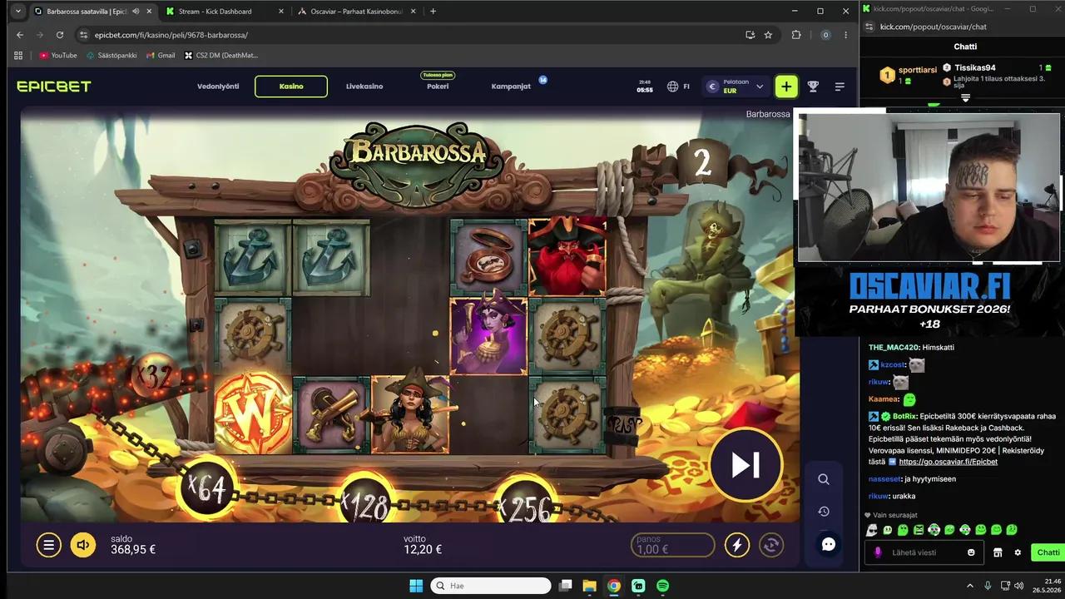Toggle turbo spin lightning button
This screenshot has height=599, width=1065.
point(736,545)
